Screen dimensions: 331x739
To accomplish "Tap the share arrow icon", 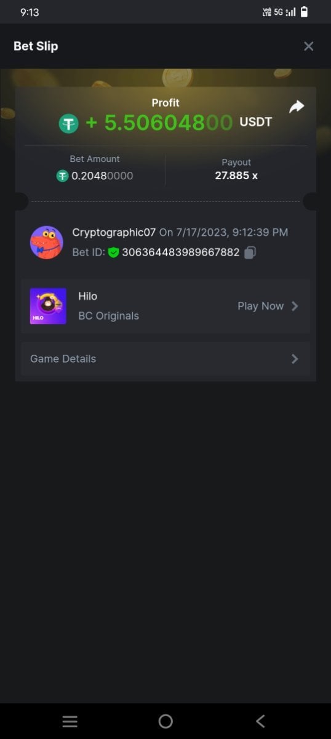I will (297, 107).
